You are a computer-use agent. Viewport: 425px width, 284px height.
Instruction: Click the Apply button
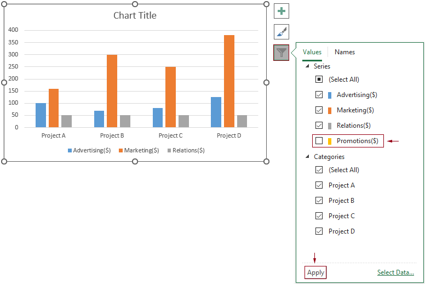click(x=316, y=272)
